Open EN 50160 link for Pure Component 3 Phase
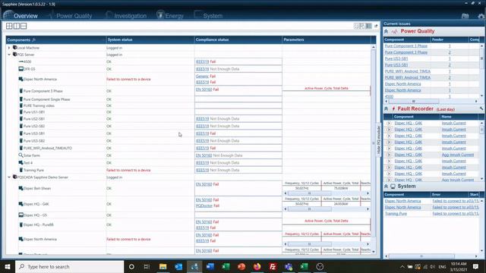The width and height of the screenshot is (486, 273). click(x=204, y=89)
